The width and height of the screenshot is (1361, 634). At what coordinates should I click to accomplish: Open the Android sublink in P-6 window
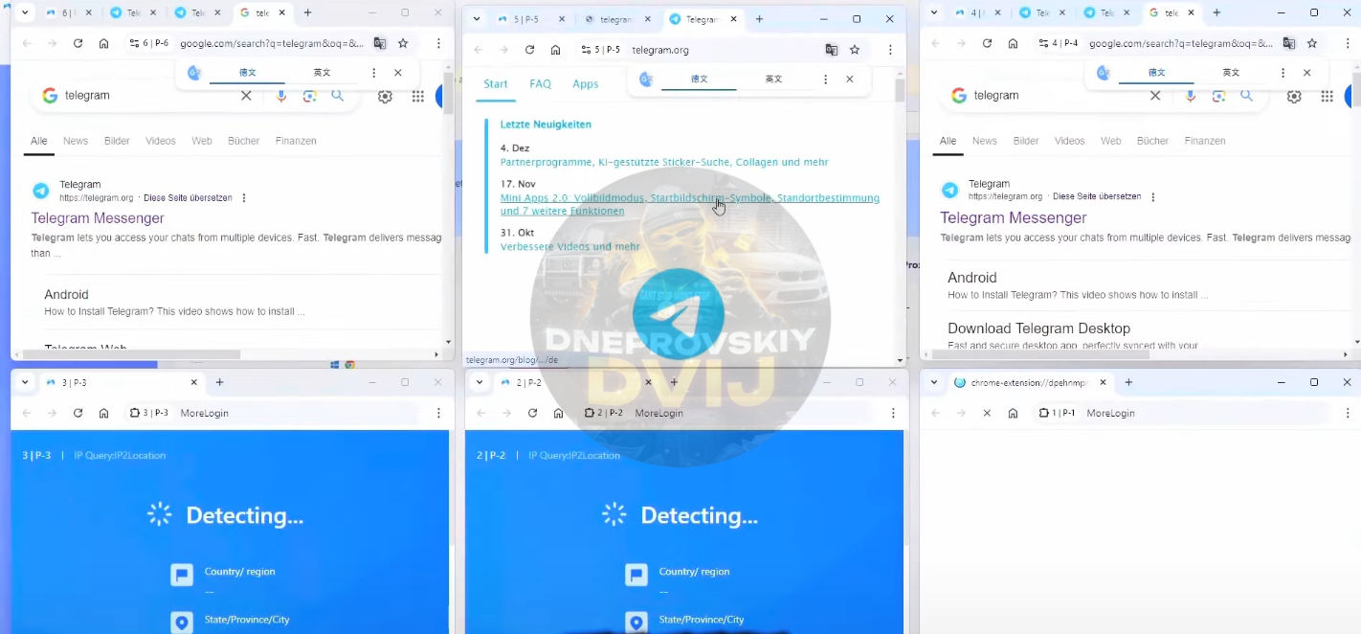(x=66, y=295)
